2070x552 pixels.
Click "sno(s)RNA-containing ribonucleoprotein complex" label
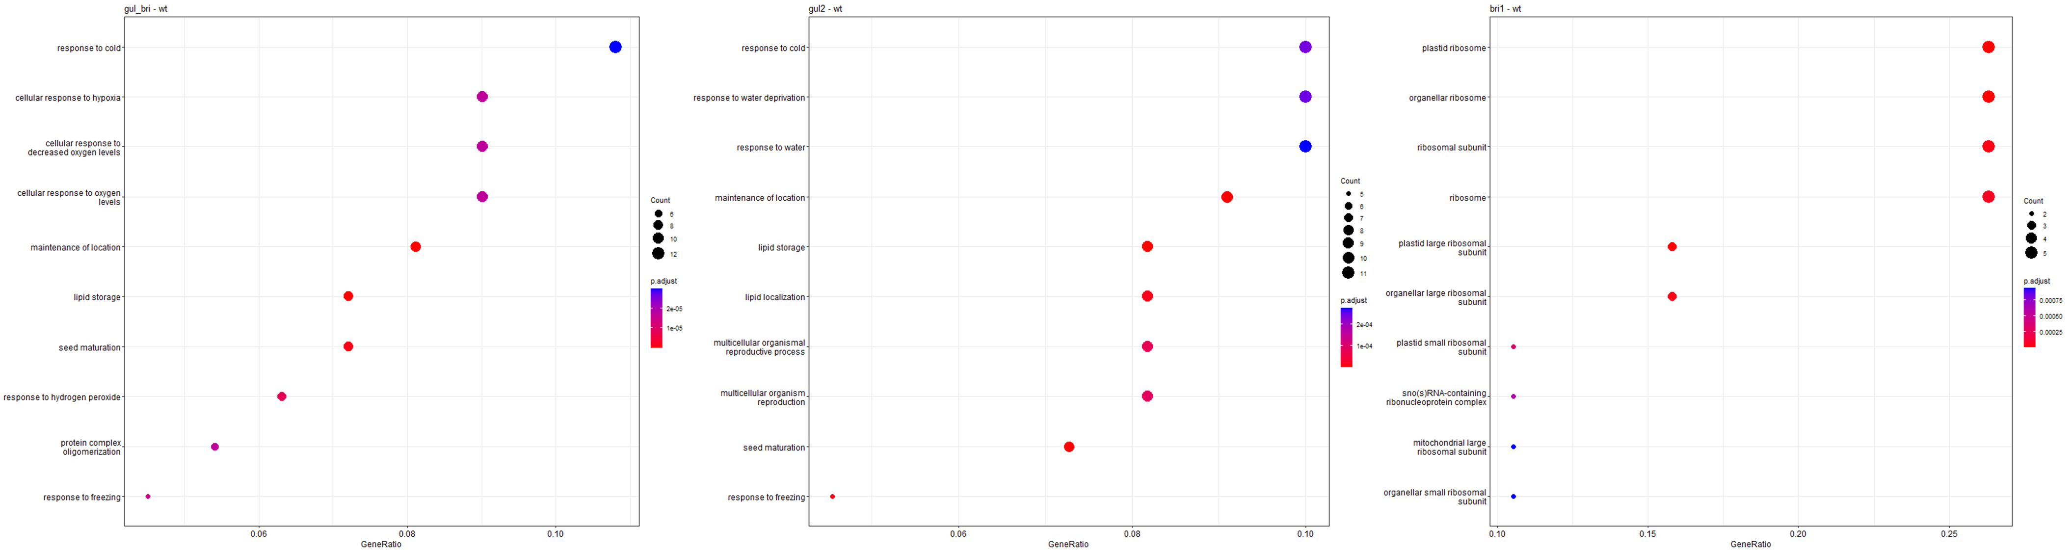(1436, 398)
